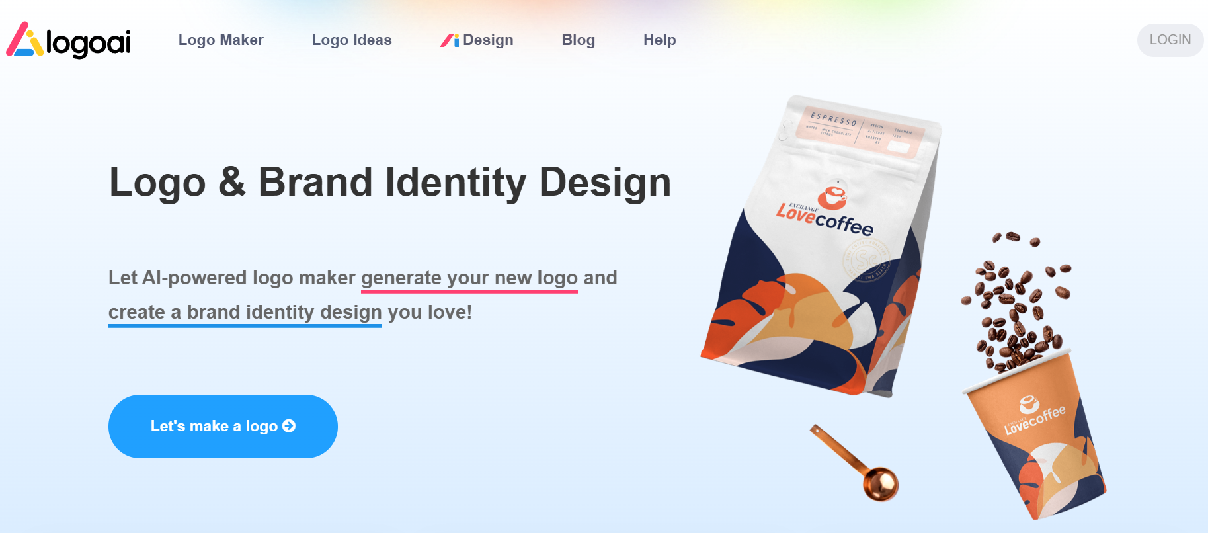Image resolution: width=1208 pixels, height=533 pixels.
Task: Click the logoai triangle logo icon
Action: pyautogui.click(x=25, y=40)
